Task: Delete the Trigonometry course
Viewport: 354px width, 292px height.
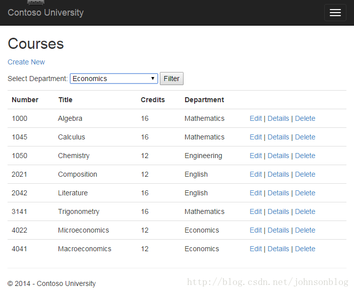Action: click(x=305, y=211)
